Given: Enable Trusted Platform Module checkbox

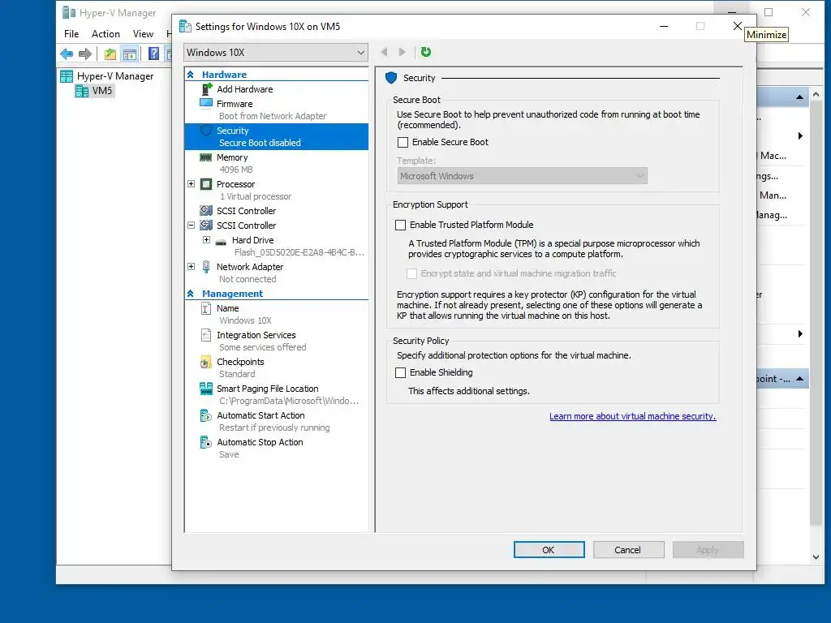Looking at the screenshot, I should point(401,226).
